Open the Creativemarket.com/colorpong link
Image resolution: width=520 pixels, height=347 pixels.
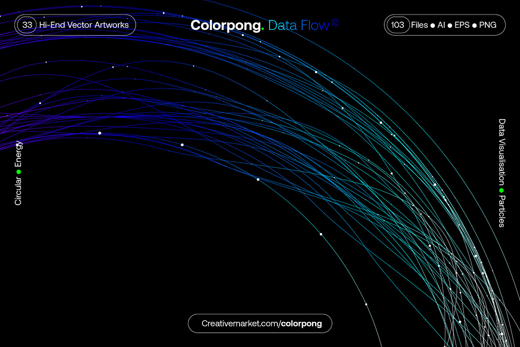260,323
